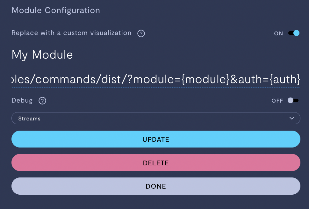Image resolution: width=309 pixels, height=209 pixels.
Task: Place cursor at {auth} in URL
Action: click(285, 79)
